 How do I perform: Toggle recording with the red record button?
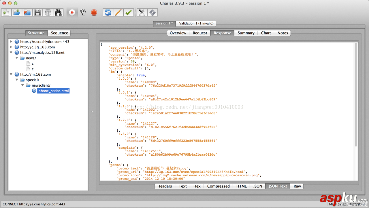(72, 12)
